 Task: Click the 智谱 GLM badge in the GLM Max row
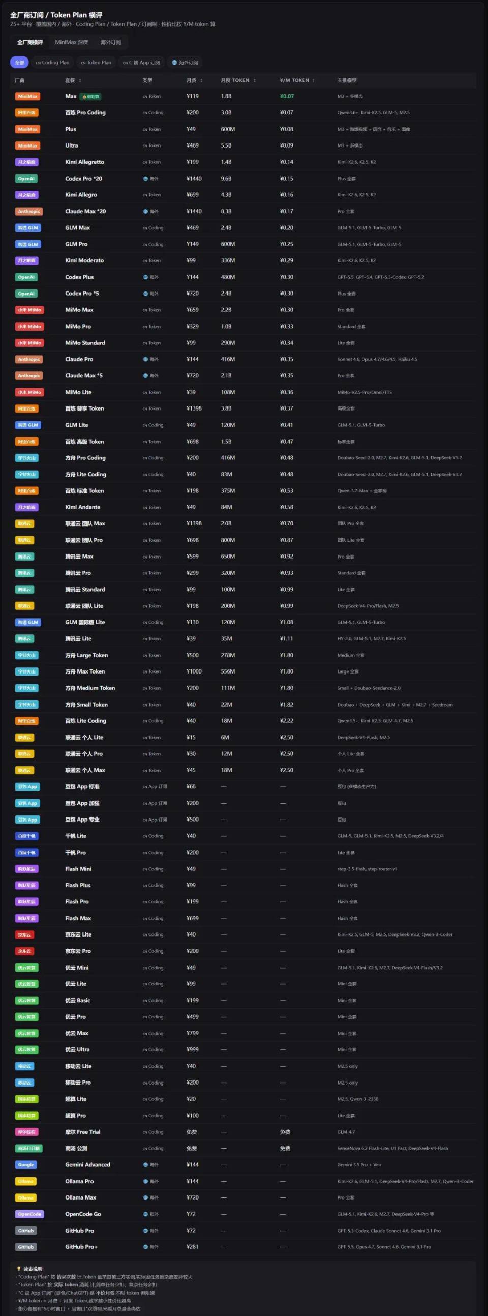pos(28,228)
